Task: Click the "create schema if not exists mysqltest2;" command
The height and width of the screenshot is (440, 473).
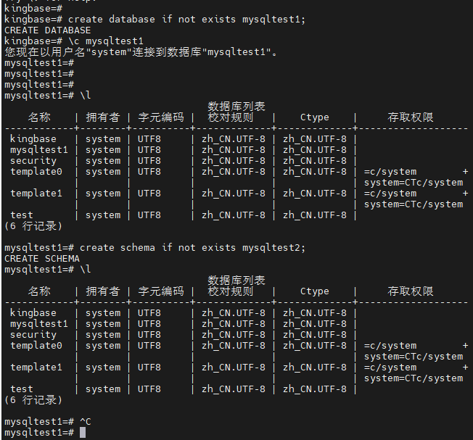Action: pos(193,248)
